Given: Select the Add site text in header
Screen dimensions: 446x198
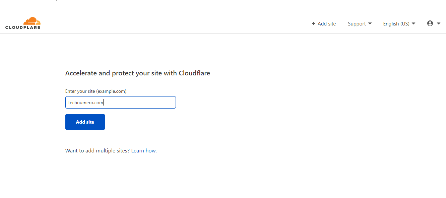Looking at the screenshot, I should coord(327,24).
